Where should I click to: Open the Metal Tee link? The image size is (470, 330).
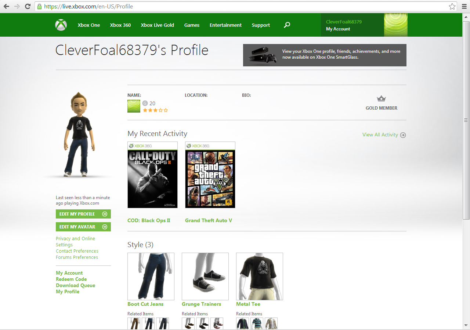(248, 304)
